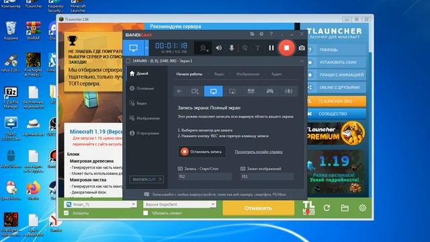
Task: Click Установить скин in TLauncher
Action: [x=337, y=63]
